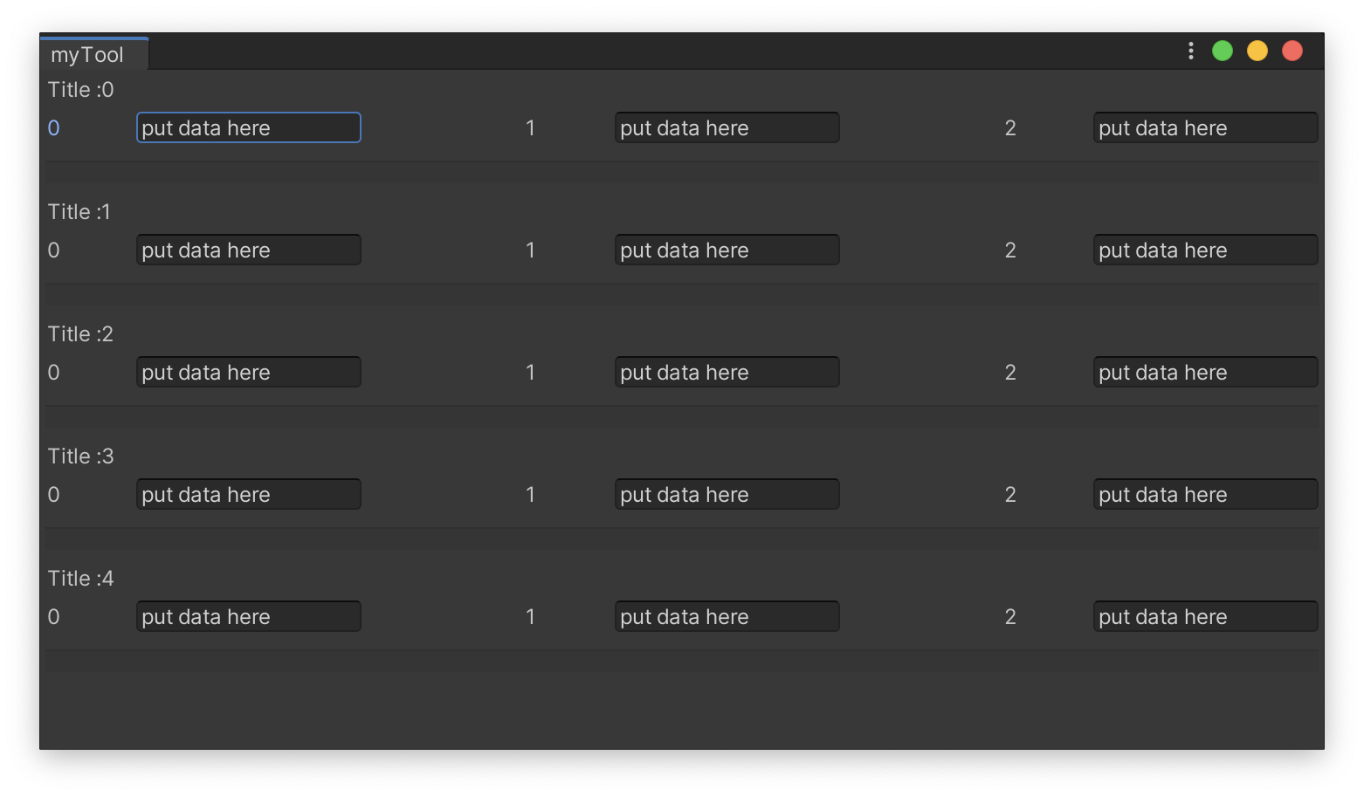Screen dimensions: 1364x796
Task: Focus field 0 under Title :3
Action: tap(249, 494)
